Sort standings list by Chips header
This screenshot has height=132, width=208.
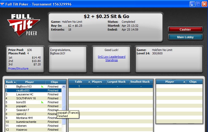pyautogui.click(x=56, y=82)
